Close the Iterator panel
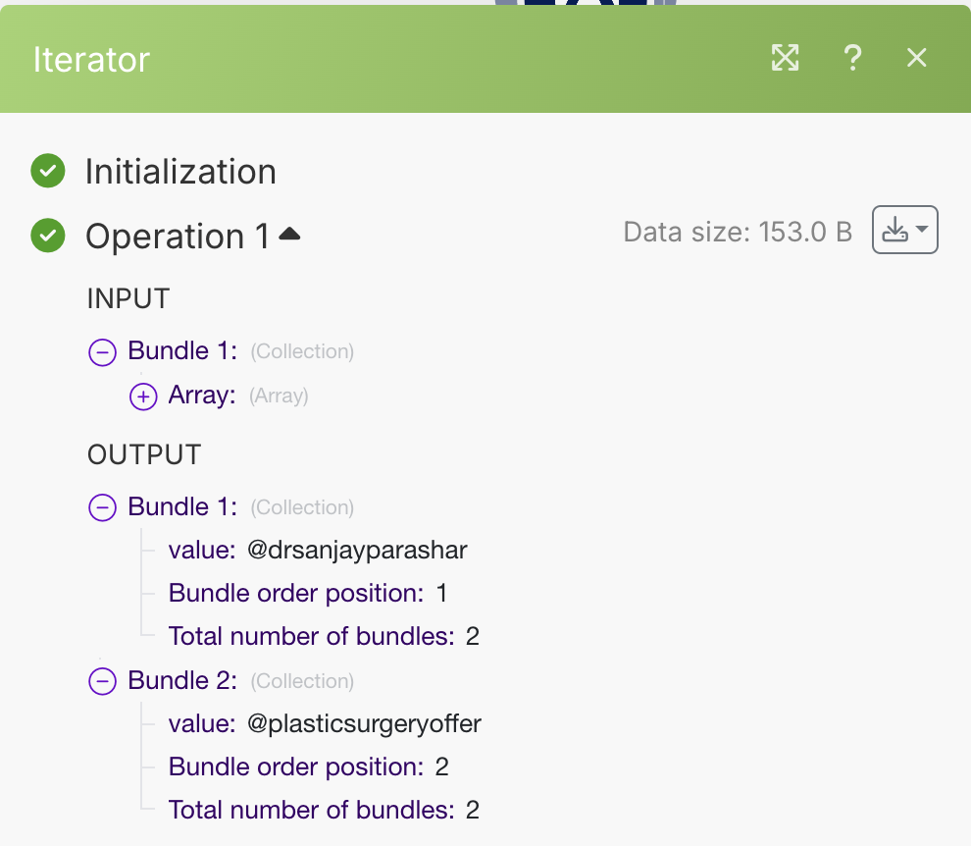This screenshot has width=971, height=846. pos(916,59)
